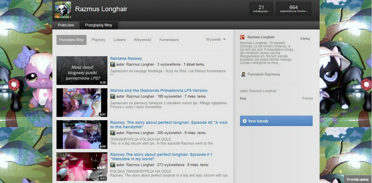372x183 pixels.
Task: Open Episode # 1 Welcome in my world title
Action: 161,156
